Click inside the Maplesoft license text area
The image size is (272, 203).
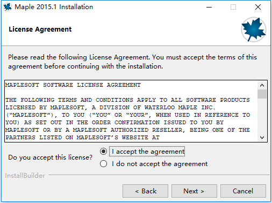(131, 111)
